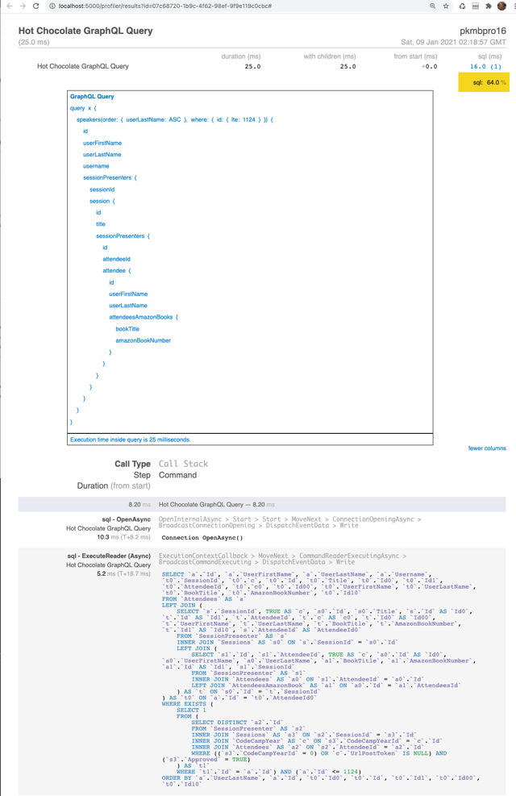This screenshot has width=516, height=796.
Task: Click the sql - OpenAsync step label
Action: [x=126, y=519]
